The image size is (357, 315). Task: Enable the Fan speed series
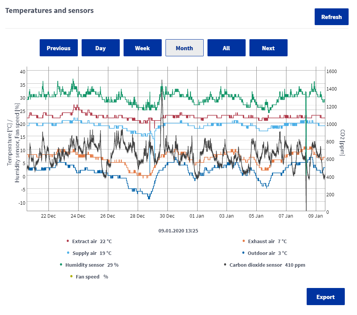click(x=87, y=277)
